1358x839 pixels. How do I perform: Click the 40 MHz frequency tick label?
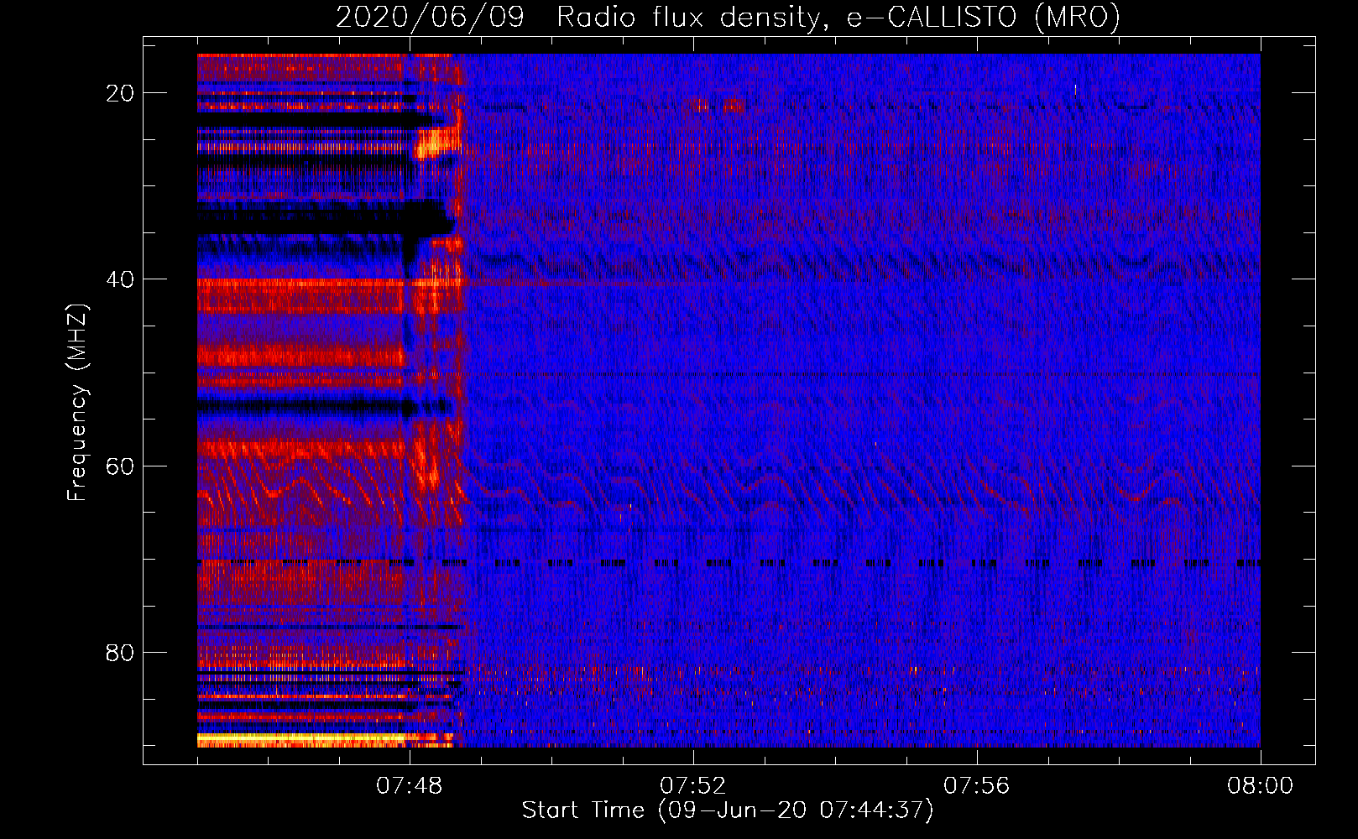[x=120, y=279]
